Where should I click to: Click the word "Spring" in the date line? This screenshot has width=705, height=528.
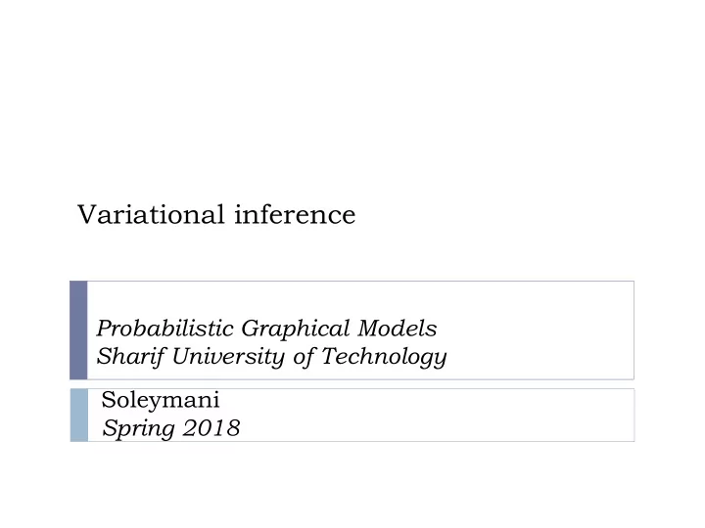click(138, 428)
